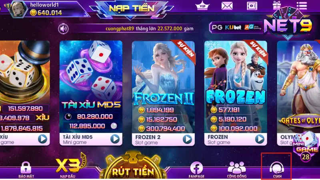320x180 pixels.
Task: Play the Frozen slot game
Action: [260, 139]
